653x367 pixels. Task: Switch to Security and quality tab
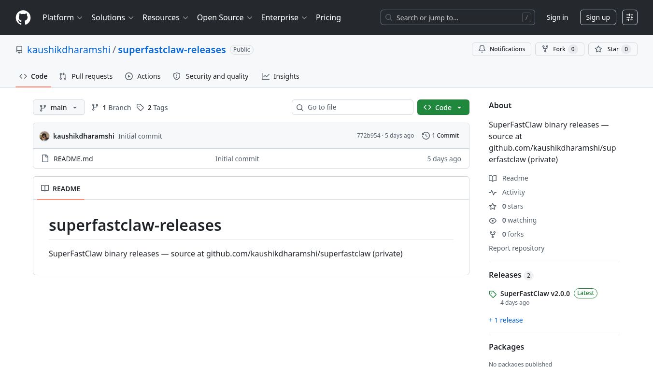tap(211, 76)
